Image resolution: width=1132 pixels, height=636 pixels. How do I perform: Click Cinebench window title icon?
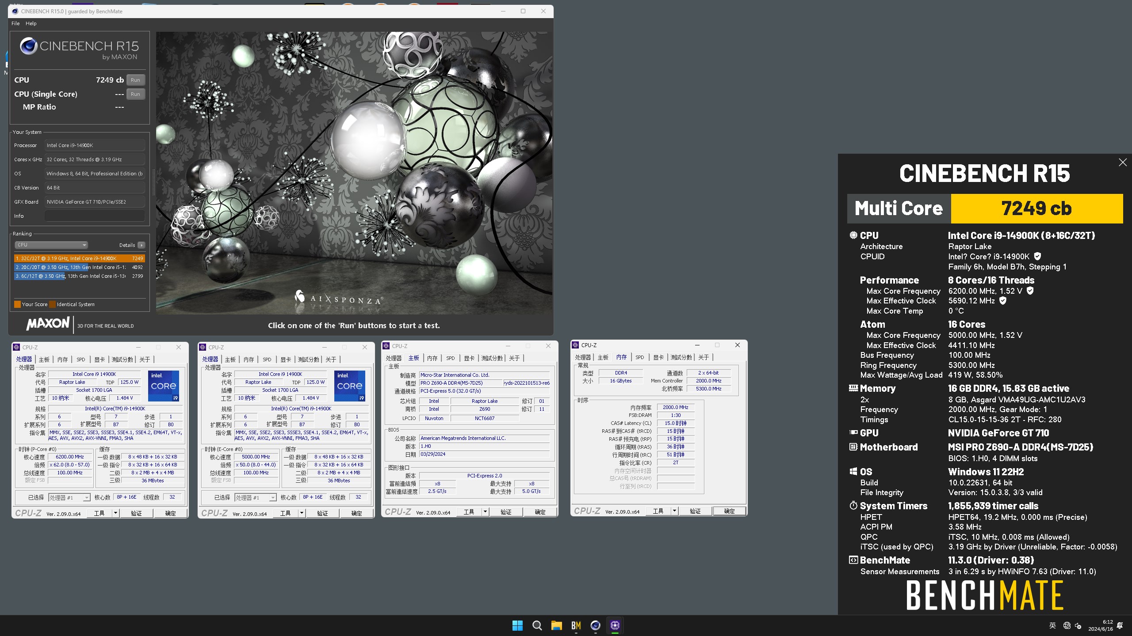15,11
